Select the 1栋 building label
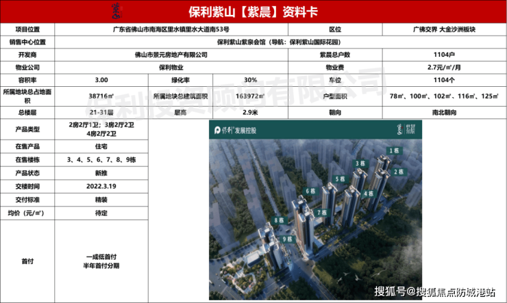507x303 pixels. tap(393, 150)
